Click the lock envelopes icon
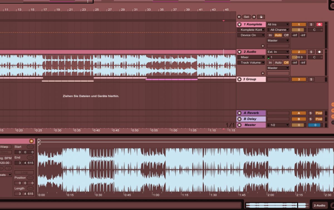Viewport: 334px width, 210px height. [261, 17]
